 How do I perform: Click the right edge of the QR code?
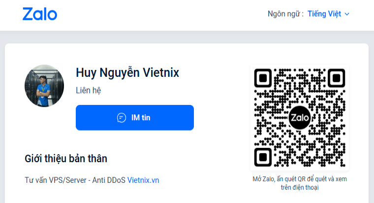click(344, 118)
